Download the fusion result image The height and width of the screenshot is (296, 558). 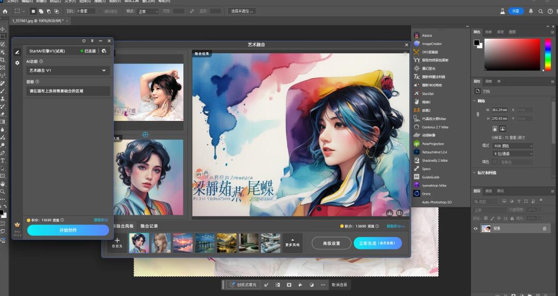(x=390, y=213)
